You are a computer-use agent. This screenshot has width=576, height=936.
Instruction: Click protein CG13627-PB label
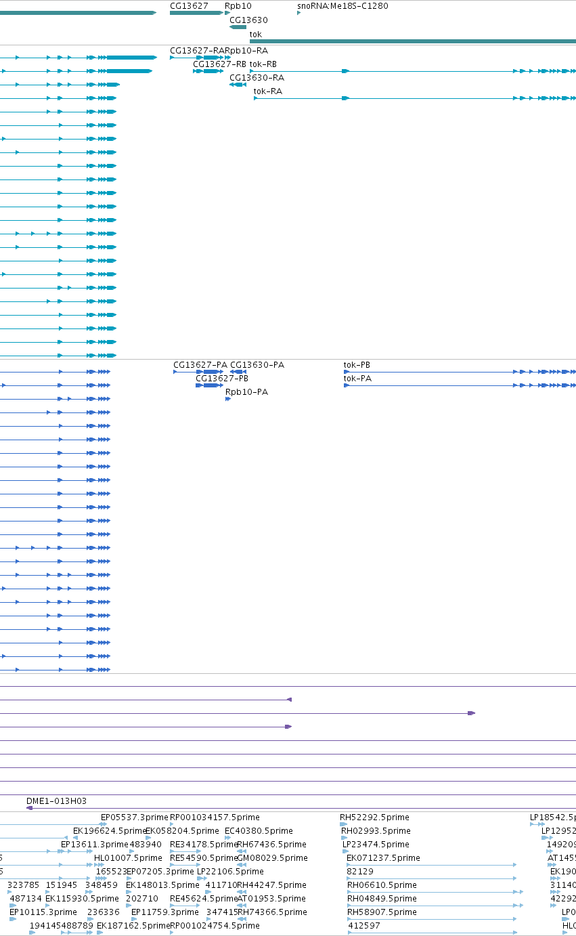click(222, 378)
